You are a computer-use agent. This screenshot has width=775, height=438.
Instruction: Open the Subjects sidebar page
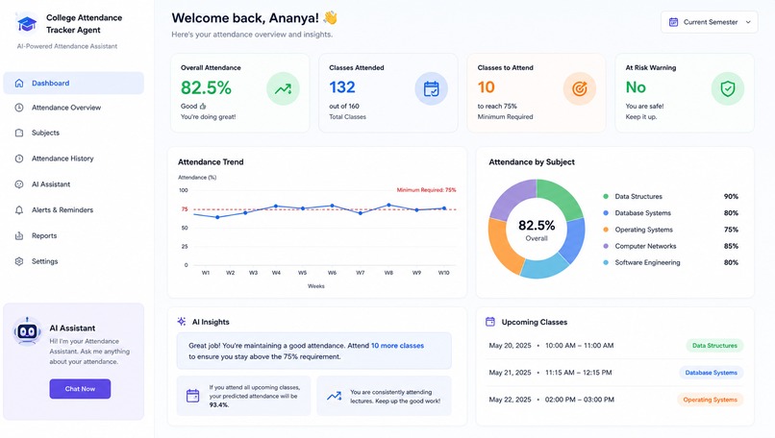(x=74, y=133)
